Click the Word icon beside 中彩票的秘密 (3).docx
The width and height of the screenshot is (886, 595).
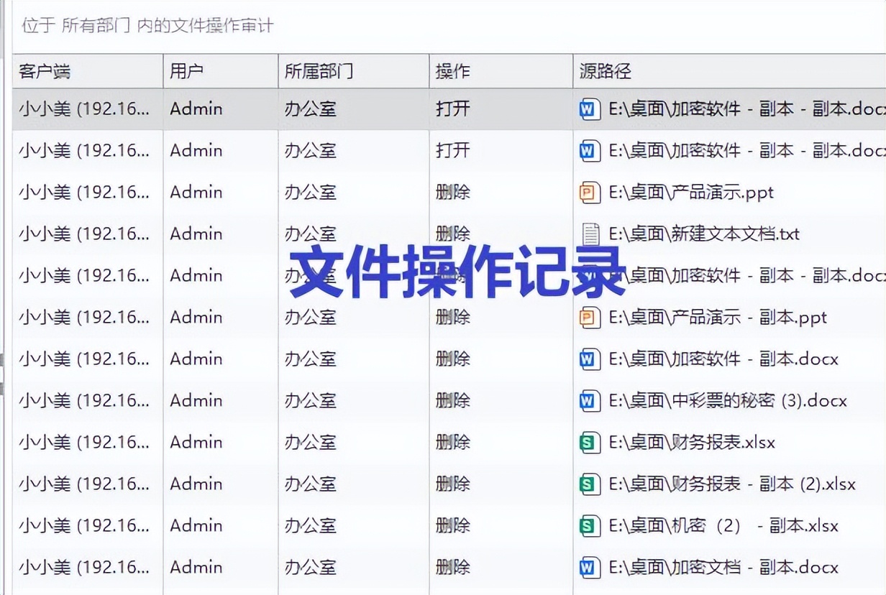point(588,400)
